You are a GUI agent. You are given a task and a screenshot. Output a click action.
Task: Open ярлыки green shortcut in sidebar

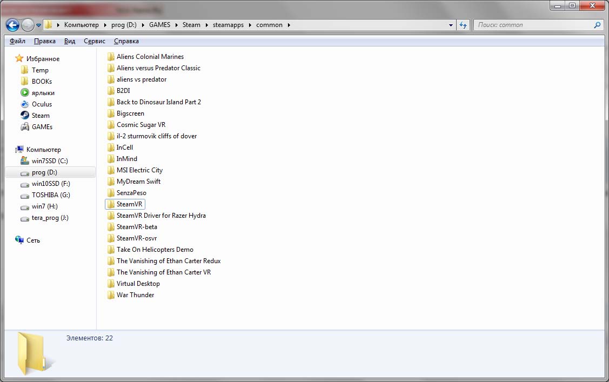pos(37,93)
